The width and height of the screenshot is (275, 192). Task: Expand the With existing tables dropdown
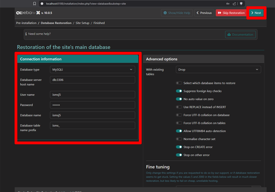point(218,70)
